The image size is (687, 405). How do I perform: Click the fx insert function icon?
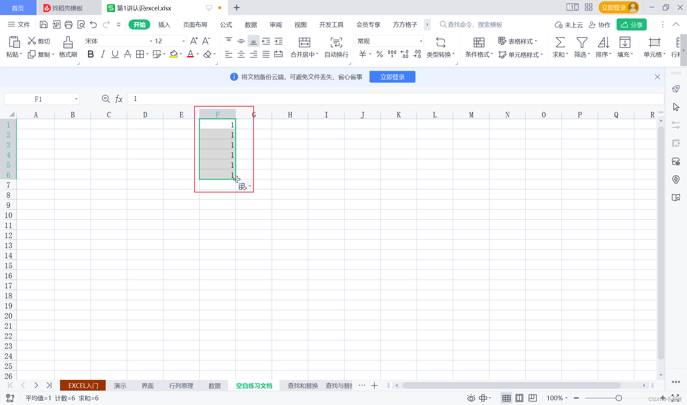point(119,99)
